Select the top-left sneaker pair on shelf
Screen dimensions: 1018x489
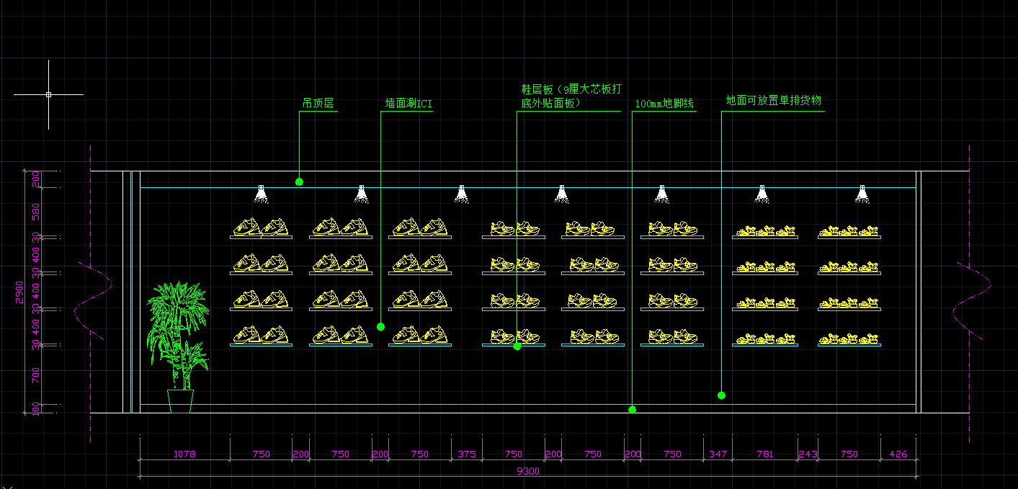261,228
